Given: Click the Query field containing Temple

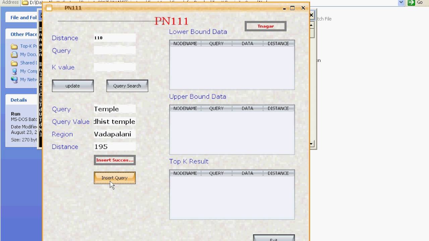Looking at the screenshot, I should (x=115, y=109).
